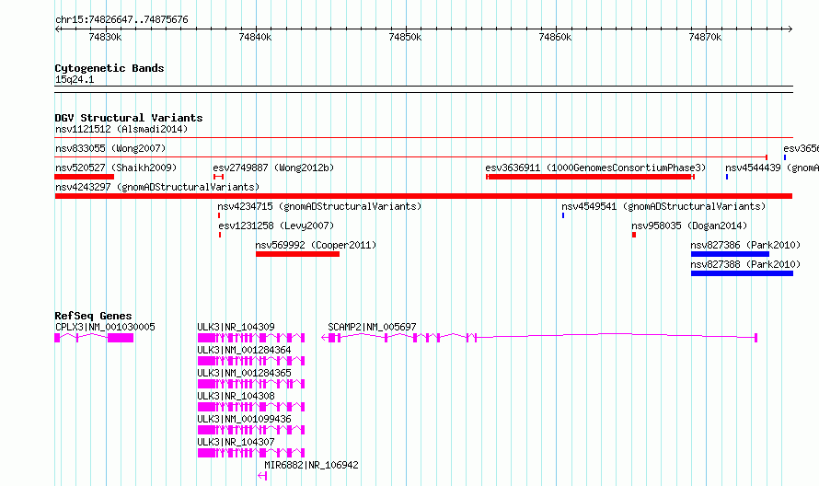The width and height of the screenshot is (819, 486).
Task: Select the esv3636911 1000GenomesConsortiumPhase3 red bar
Action: point(590,177)
